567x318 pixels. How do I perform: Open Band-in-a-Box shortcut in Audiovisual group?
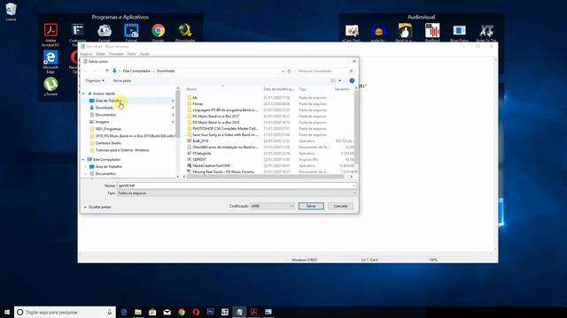click(405, 33)
